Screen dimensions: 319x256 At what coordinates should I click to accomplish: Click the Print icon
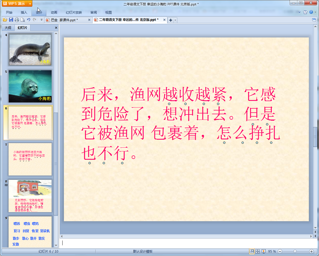point(17,20)
